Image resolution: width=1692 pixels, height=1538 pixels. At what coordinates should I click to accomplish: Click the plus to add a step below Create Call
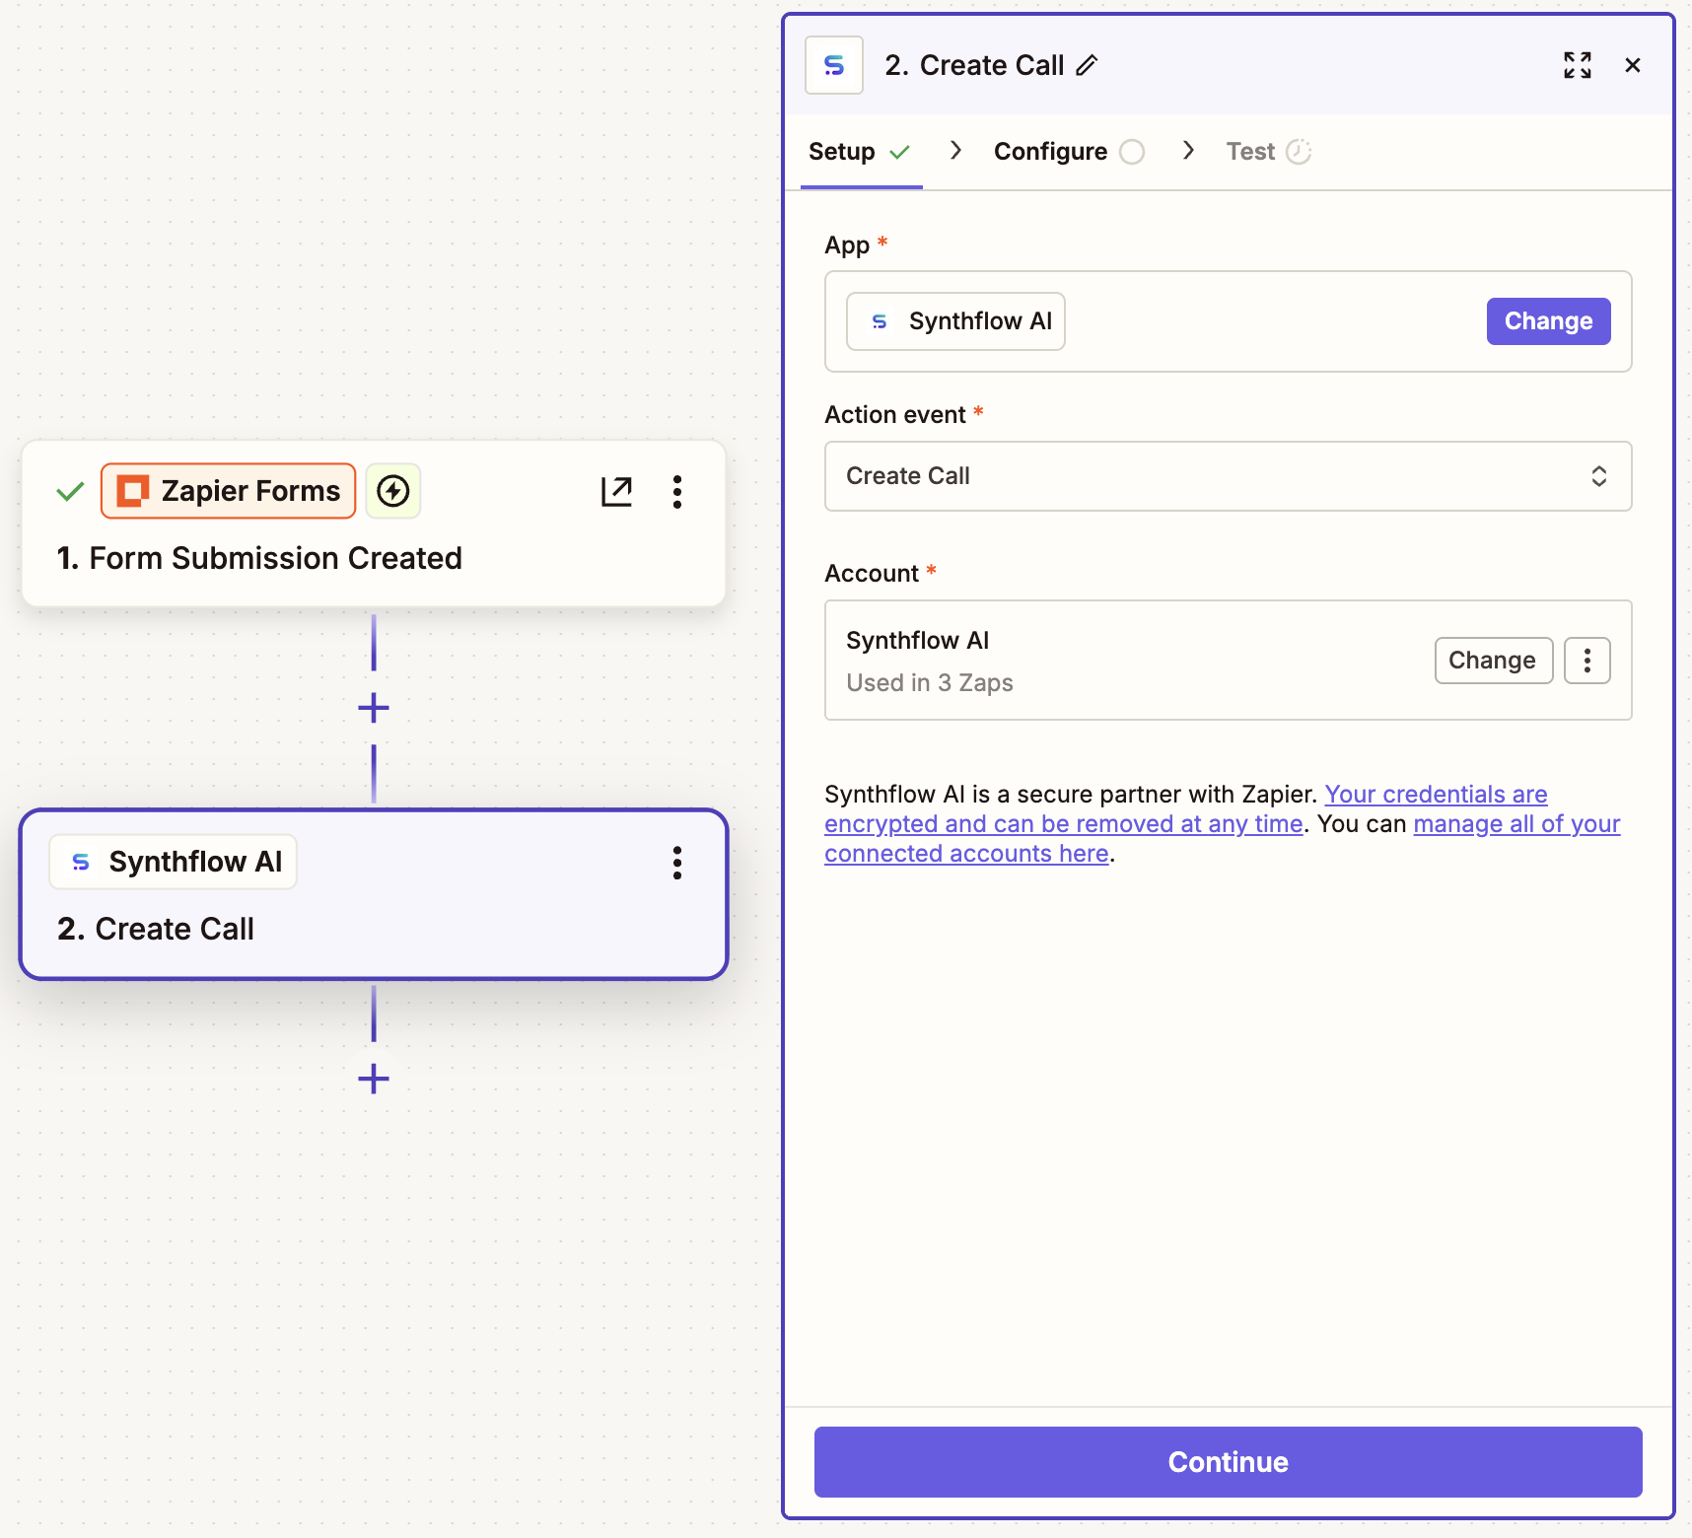tap(373, 1078)
